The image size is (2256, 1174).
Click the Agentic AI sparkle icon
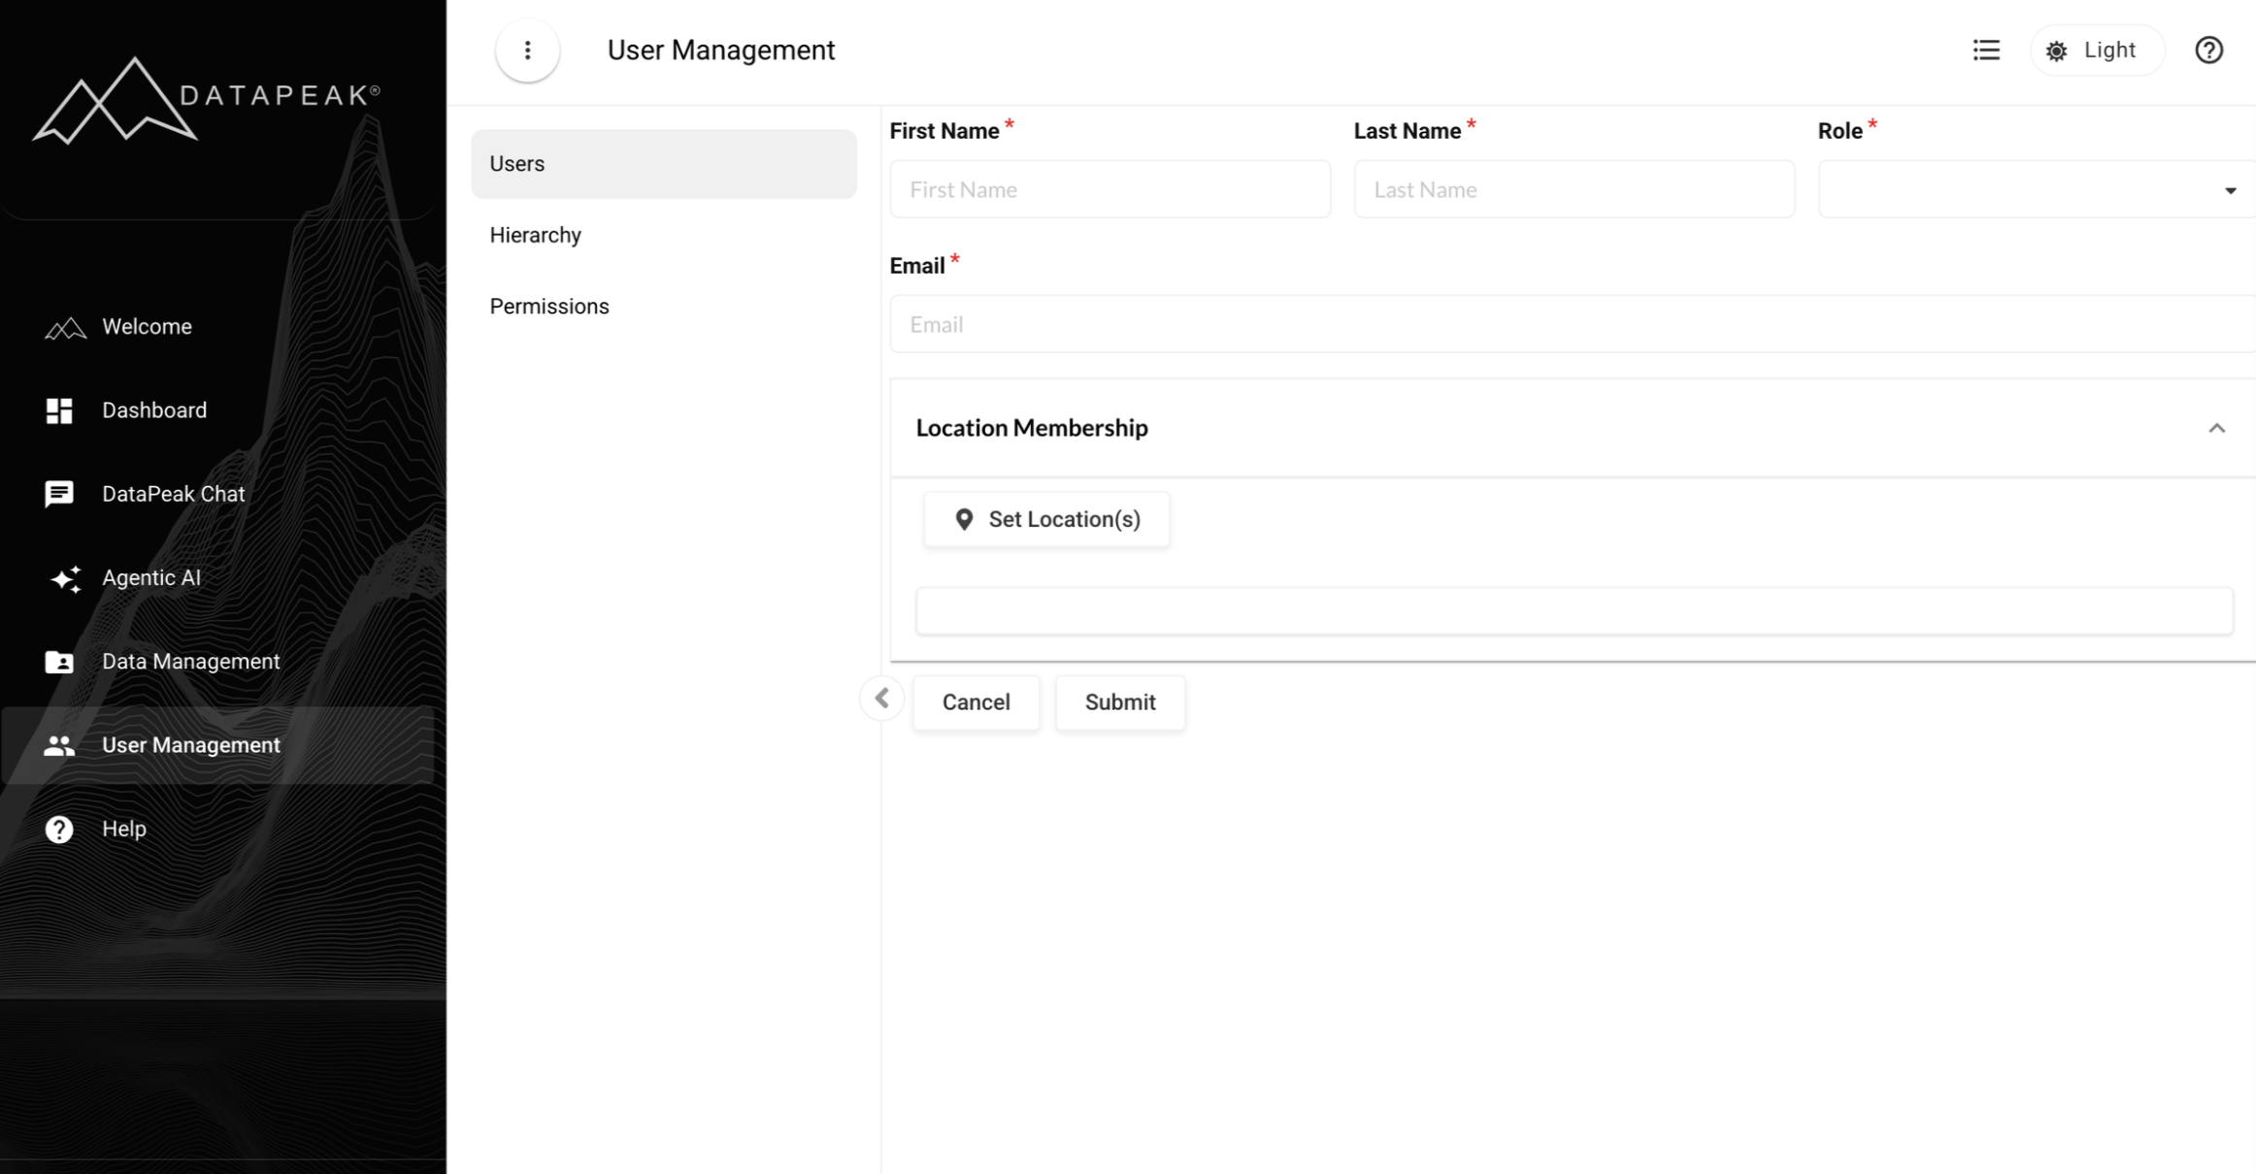pos(65,578)
